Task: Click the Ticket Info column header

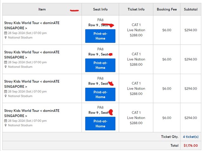Action: 136,9
